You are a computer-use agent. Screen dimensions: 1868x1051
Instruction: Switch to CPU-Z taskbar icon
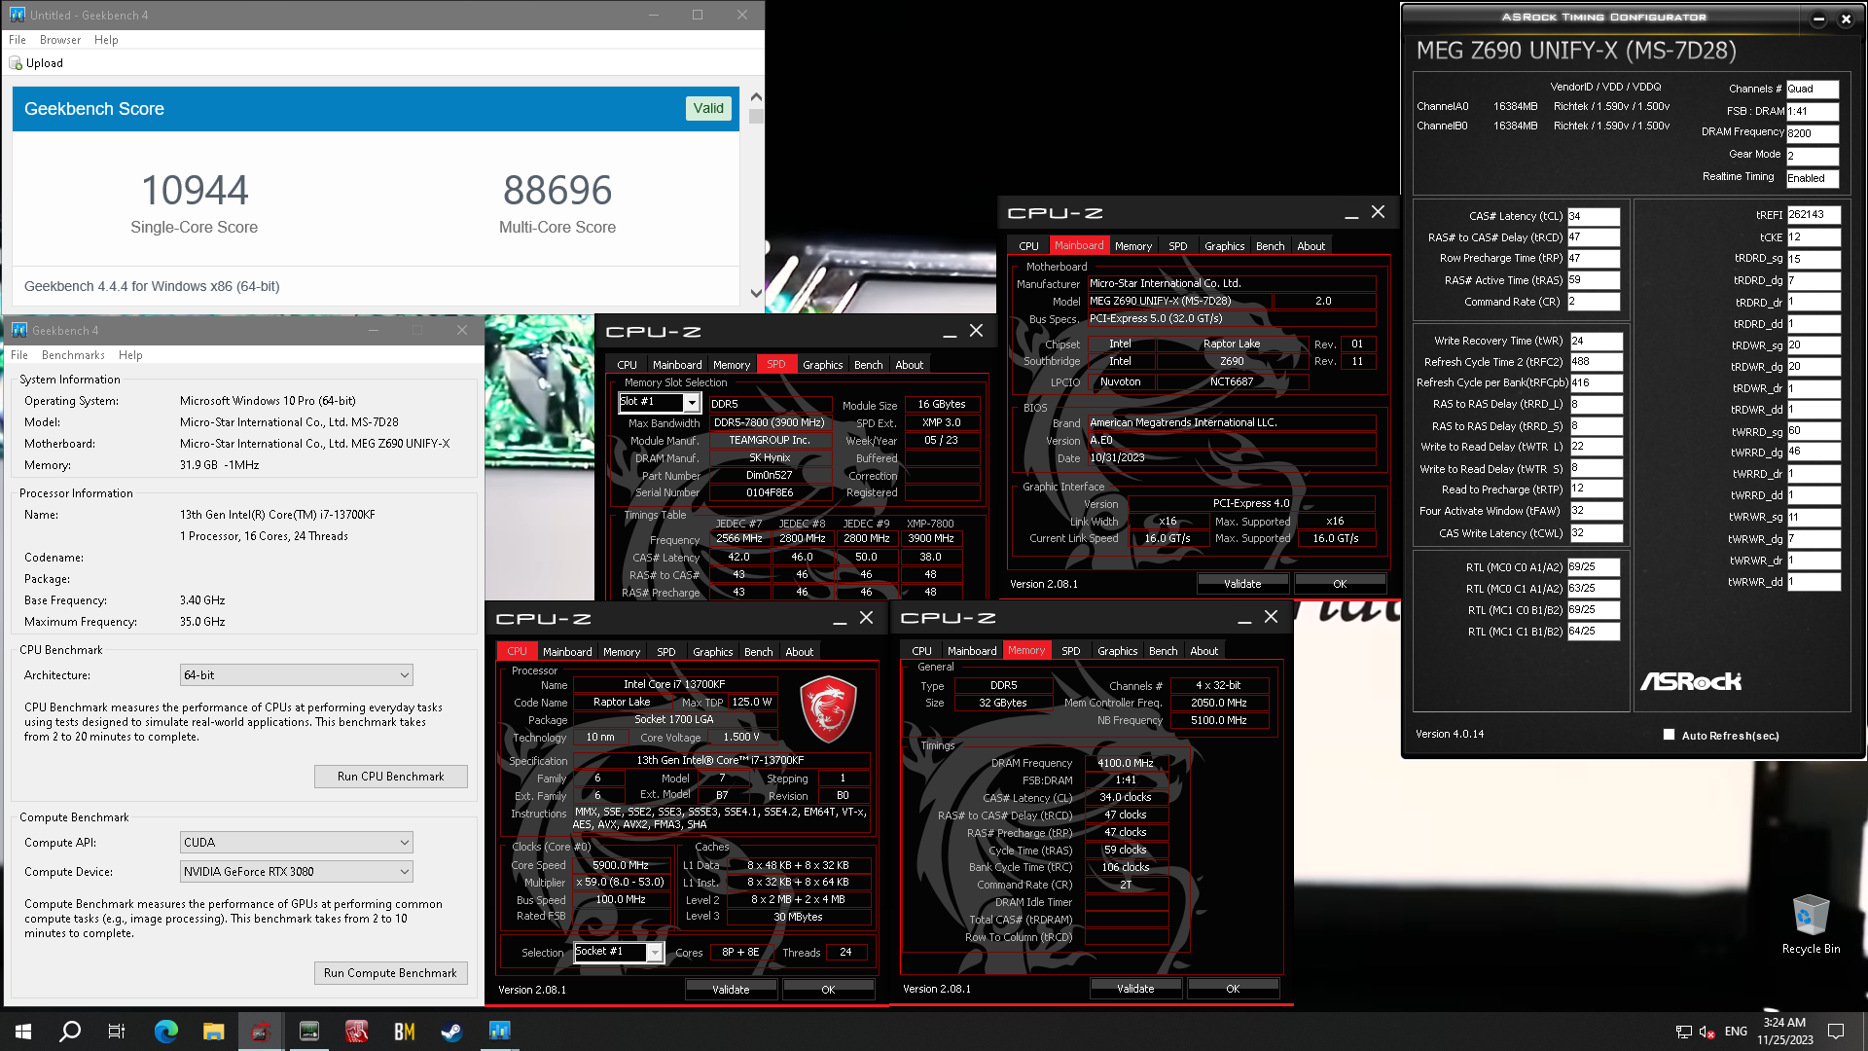click(x=261, y=1032)
